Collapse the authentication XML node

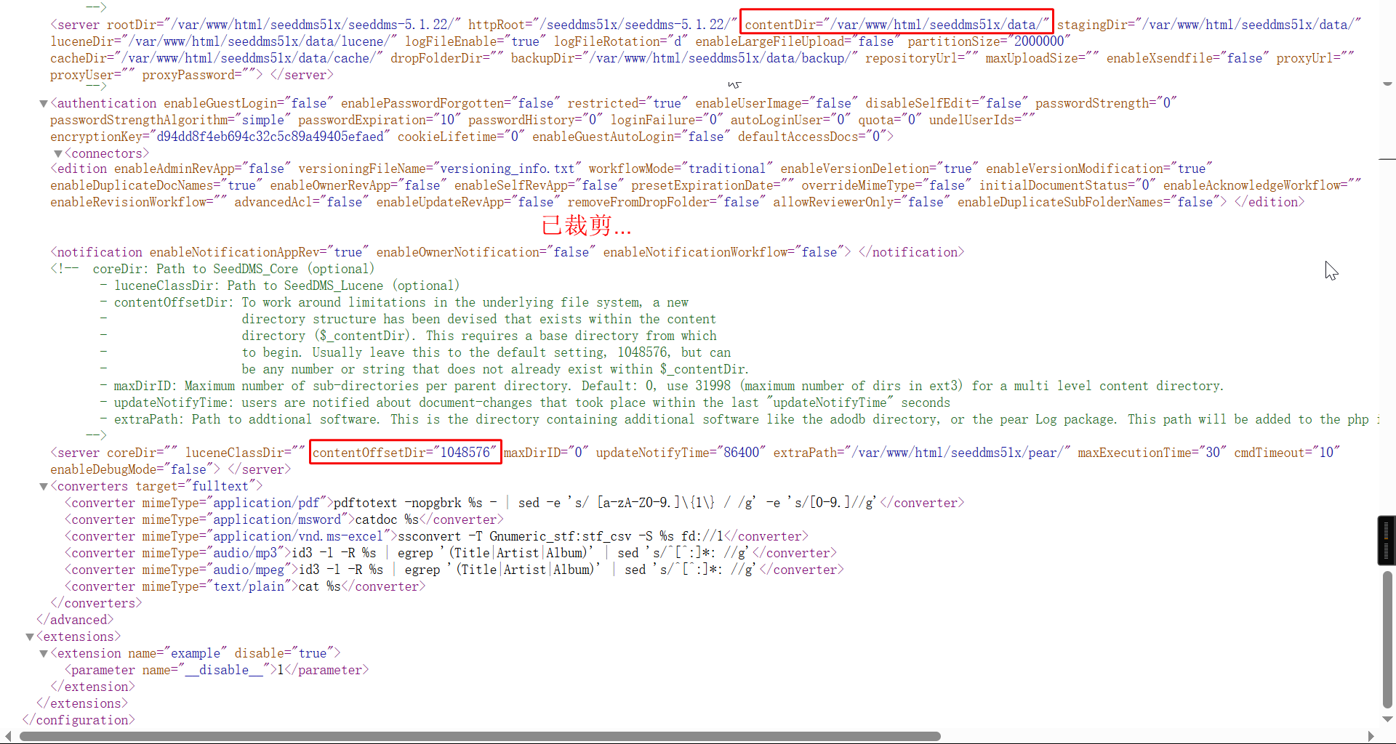(44, 104)
